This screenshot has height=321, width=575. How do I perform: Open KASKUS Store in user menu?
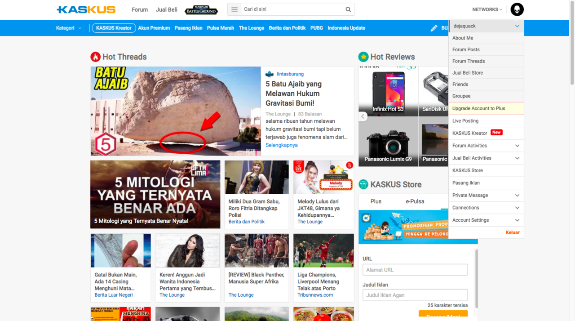coord(486,171)
